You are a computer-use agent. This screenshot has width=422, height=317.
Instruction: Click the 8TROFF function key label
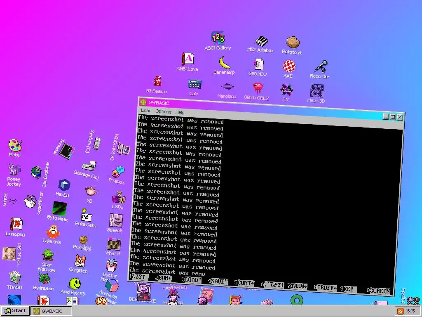326,288
